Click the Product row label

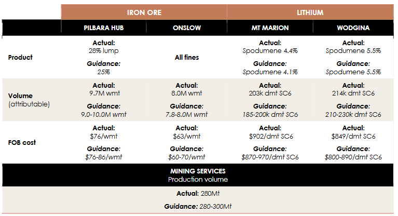click(20, 58)
